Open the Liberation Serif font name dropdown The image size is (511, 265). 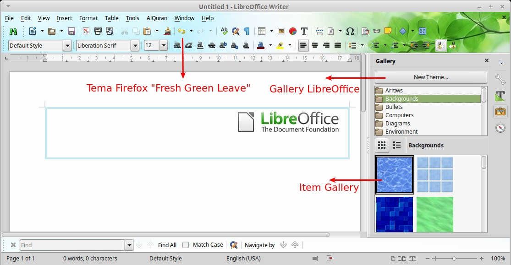(x=135, y=45)
